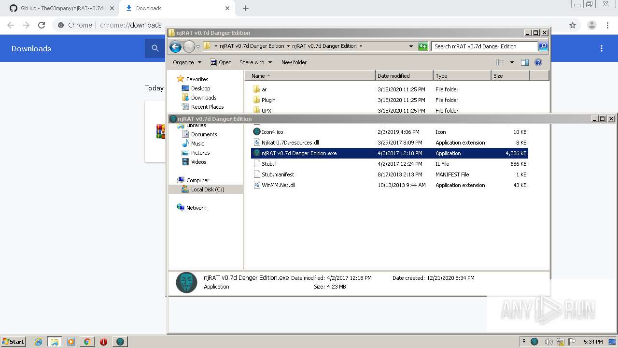Open Documents library
The width and height of the screenshot is (618, 348).
coord(204,134)
